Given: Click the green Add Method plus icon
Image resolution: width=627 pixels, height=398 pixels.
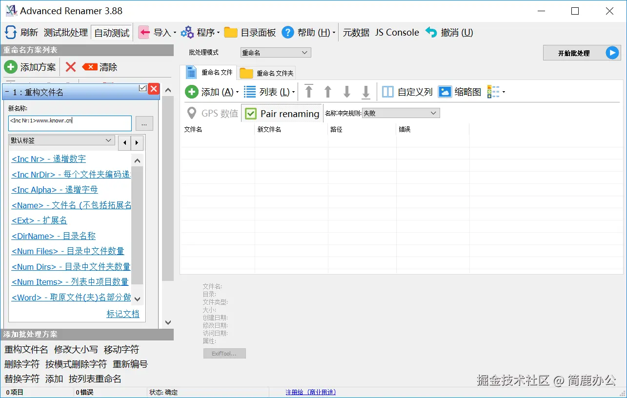Looking at the screenshot, I should pyautogui.click(x=11, y=67).
